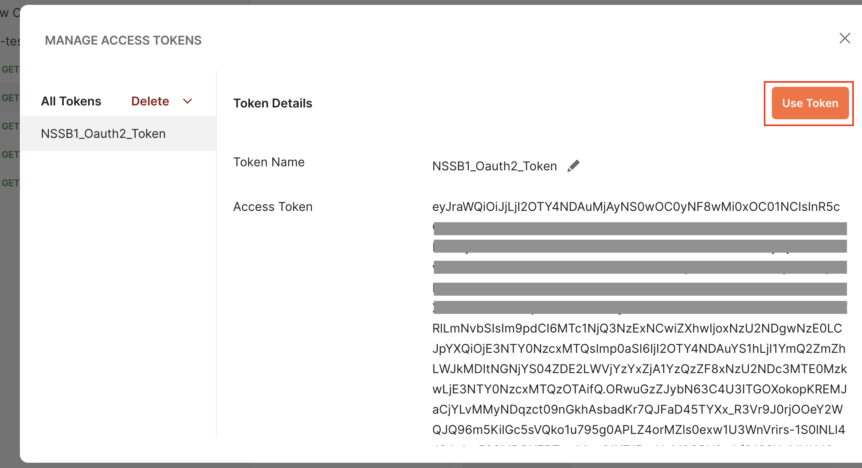Click the token line starting with QJQ96m5K
Screen dimensions: 862x468
pos(638,429)
